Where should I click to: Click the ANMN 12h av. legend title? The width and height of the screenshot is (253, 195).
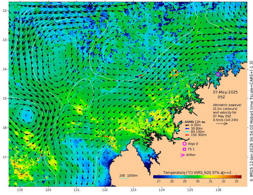(x=195, y=122)
